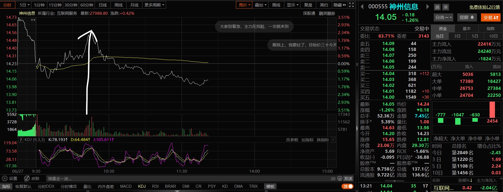Select MACD indicator
Viewport: 503px width, 192px height.
[126, 186]
